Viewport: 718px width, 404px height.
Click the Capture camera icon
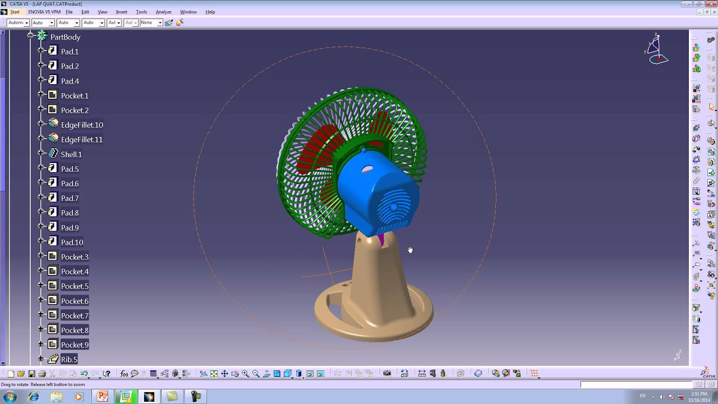(x=387, y=374)
